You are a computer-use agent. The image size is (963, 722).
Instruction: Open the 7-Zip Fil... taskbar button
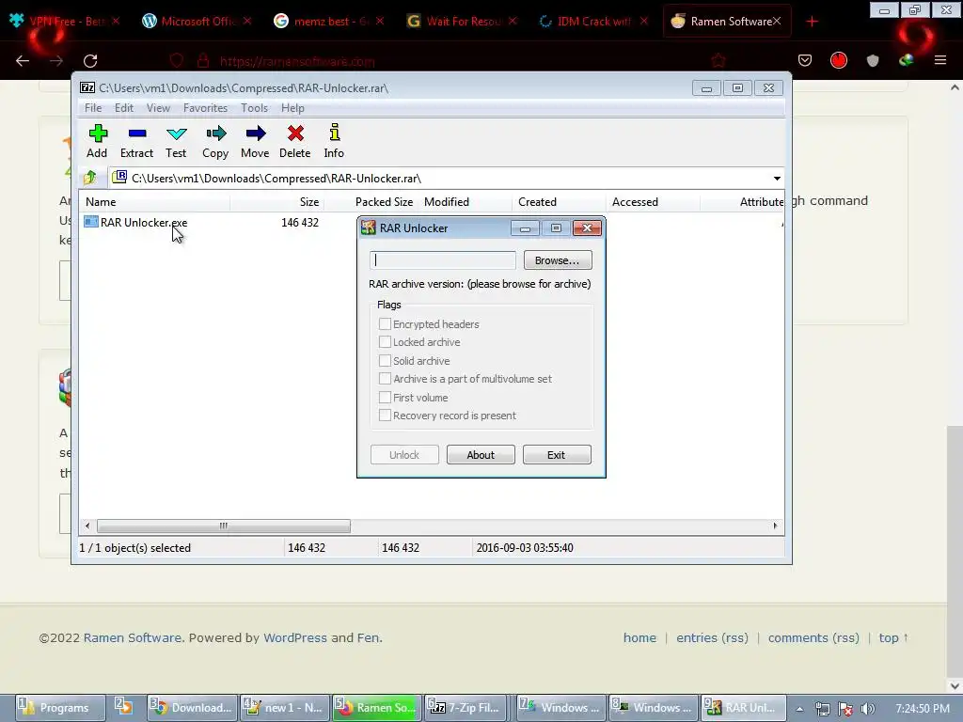click(x=466, y=708)
